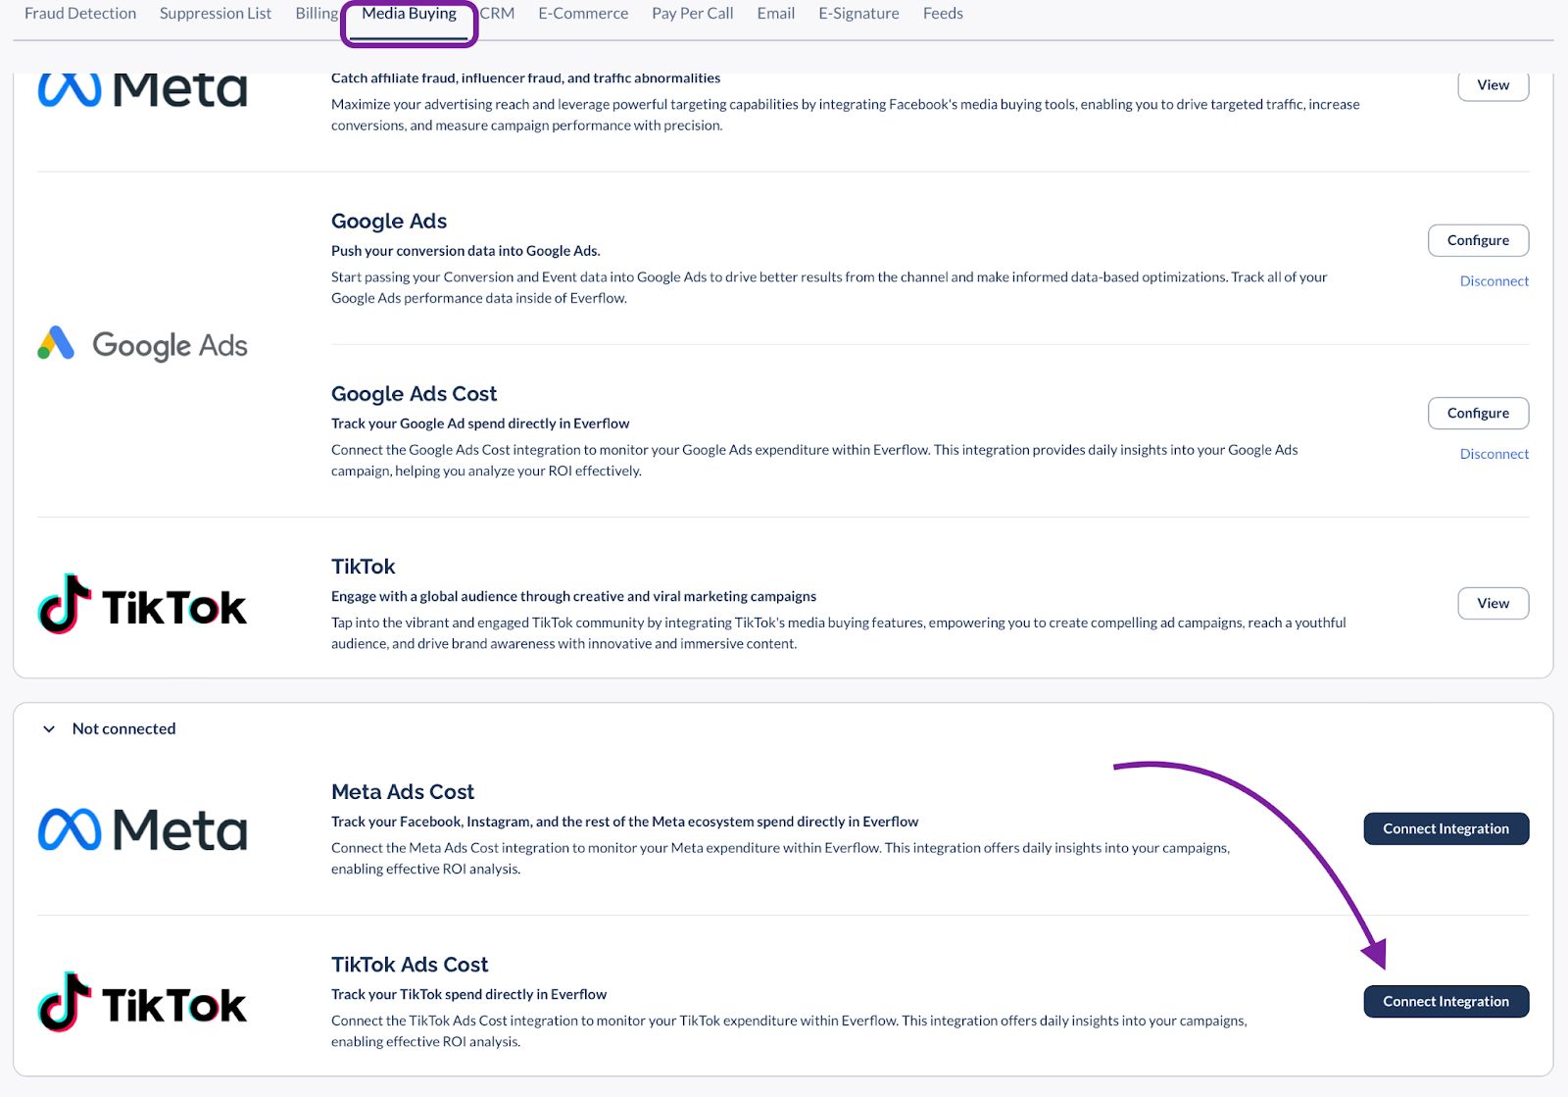The width and height of the screenshot is (1568, 1097).
Task: Click 'Engage with a global audience' subtitle
Action: [573, 596]
